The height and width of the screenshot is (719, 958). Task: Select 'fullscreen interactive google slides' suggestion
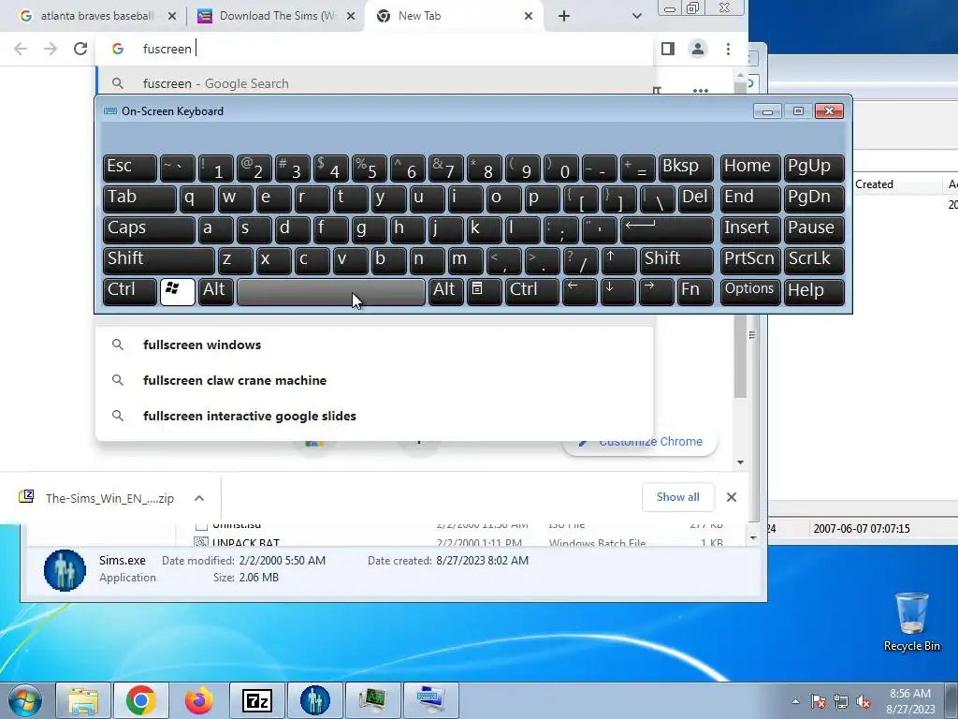374,416
